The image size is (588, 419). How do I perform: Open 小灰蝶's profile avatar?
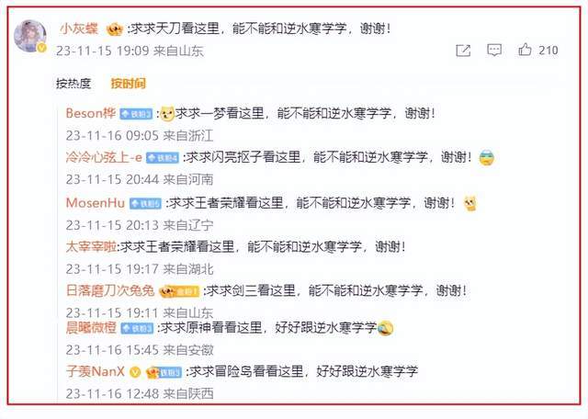point(30,36)
